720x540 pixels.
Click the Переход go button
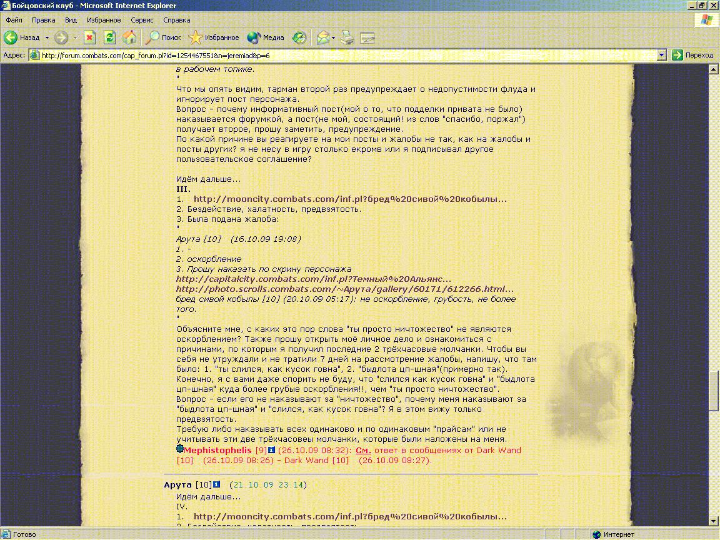(693, 55)
